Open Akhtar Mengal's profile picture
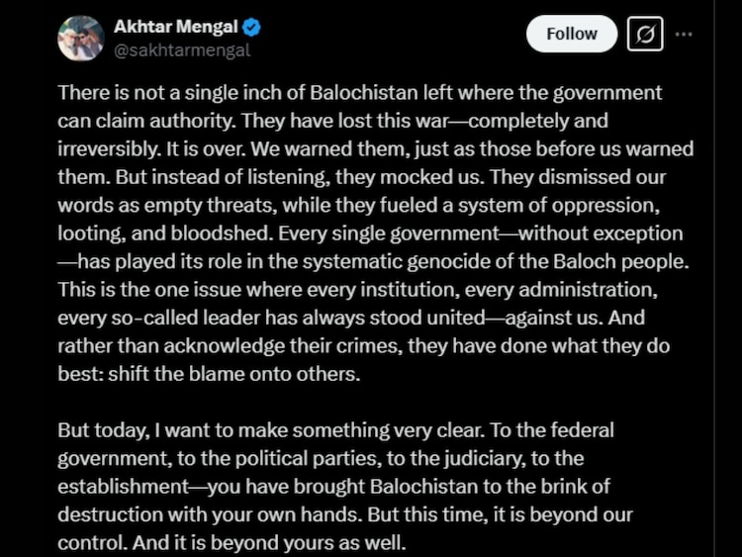 (81, 39)
